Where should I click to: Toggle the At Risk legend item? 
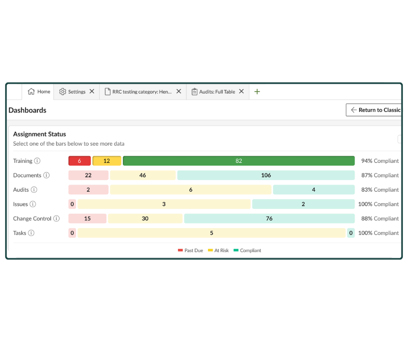[218, 250]
